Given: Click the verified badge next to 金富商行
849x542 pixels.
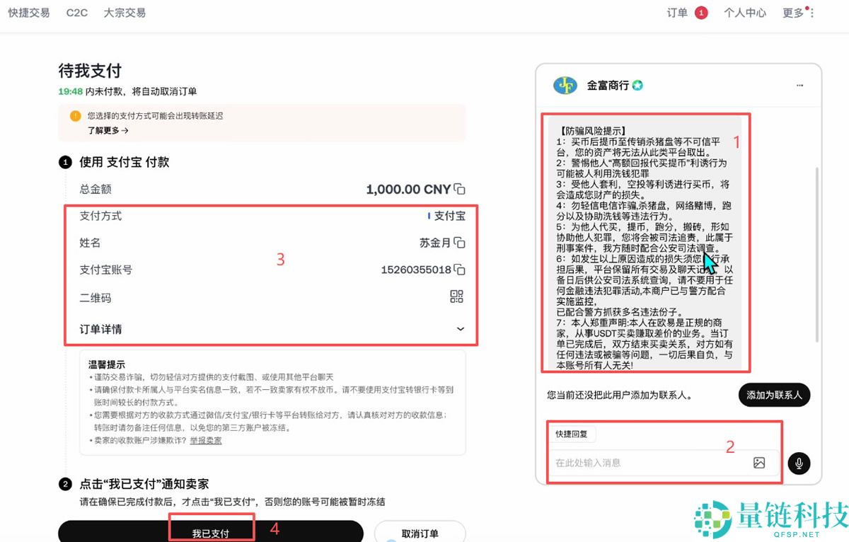Looking at the screenshot, I should point(637,85).
